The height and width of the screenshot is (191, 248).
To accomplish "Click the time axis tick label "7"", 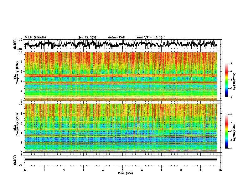I will tap(162, 170).
